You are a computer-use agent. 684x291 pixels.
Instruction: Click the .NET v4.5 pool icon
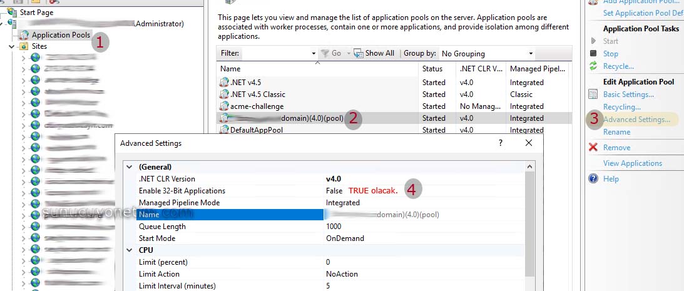coord(224,82)
